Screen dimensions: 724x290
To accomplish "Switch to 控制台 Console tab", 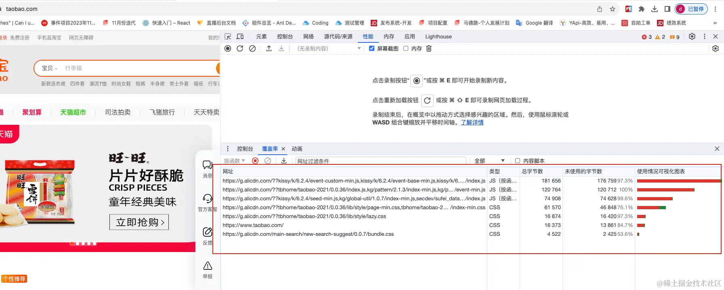I will tap(285, 36).
